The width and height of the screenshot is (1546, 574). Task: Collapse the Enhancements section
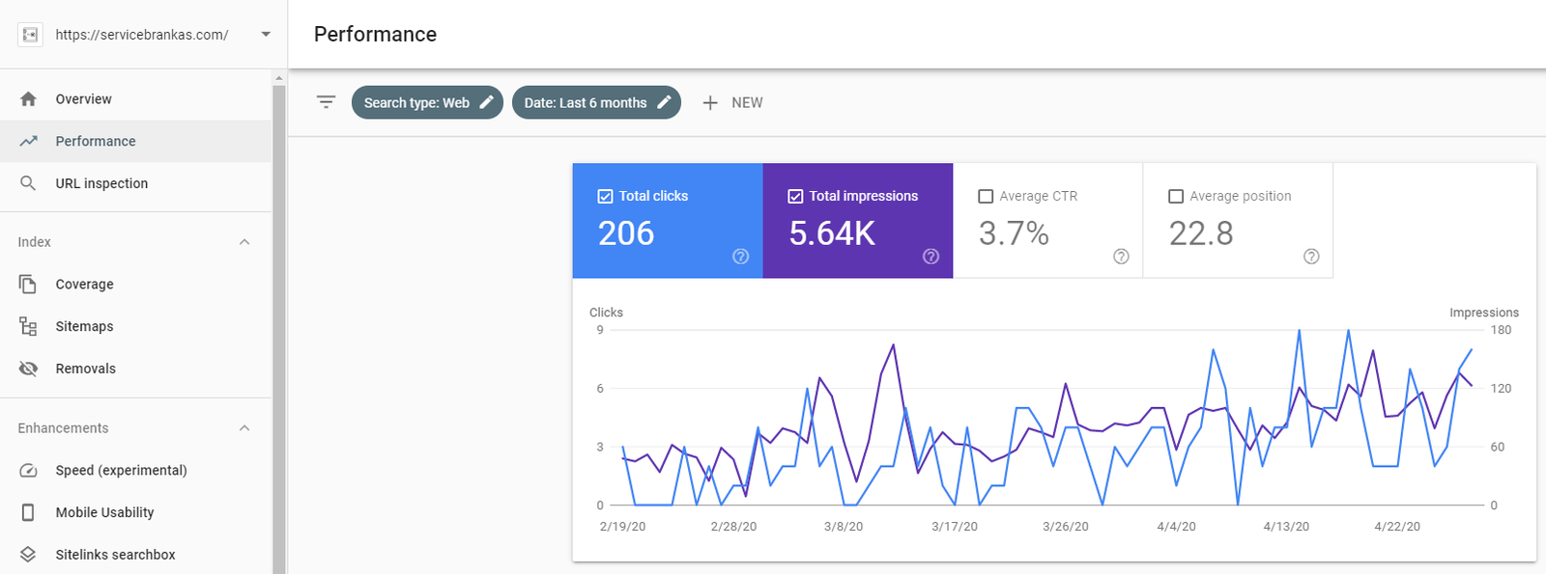click(244, 428)
